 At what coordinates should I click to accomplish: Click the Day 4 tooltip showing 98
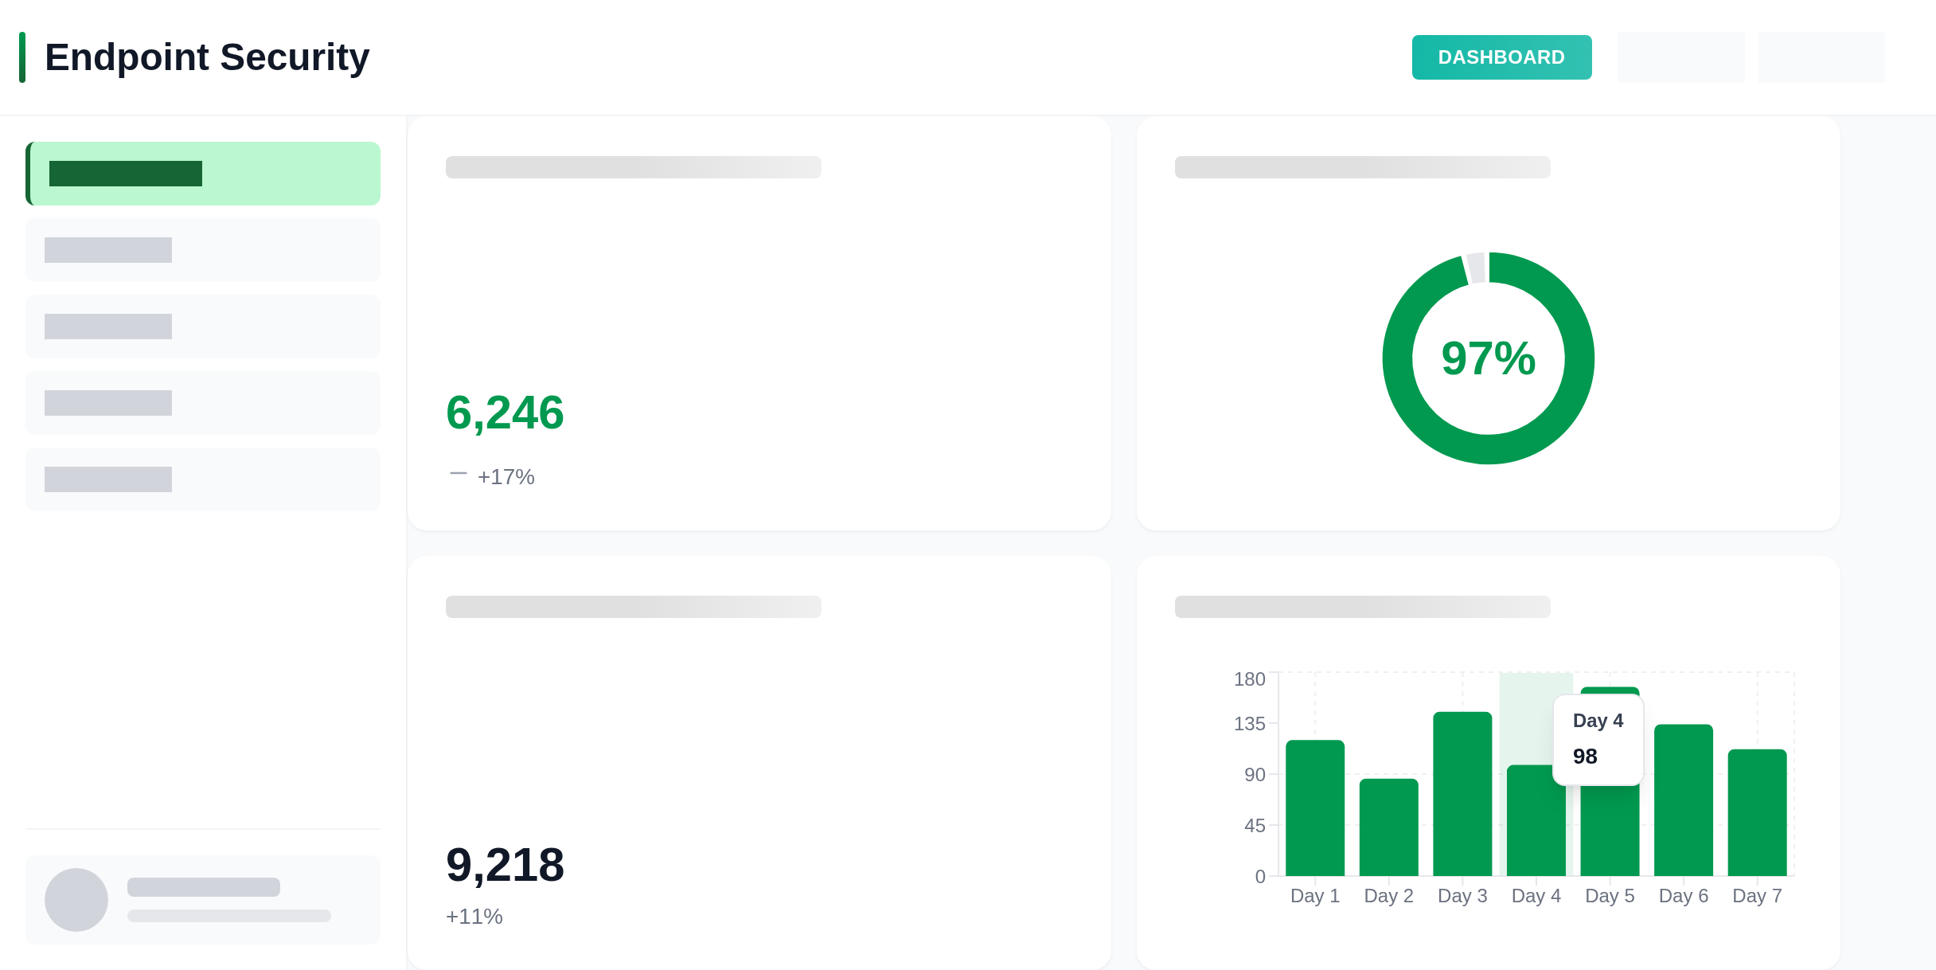[x=1598, y=740]
